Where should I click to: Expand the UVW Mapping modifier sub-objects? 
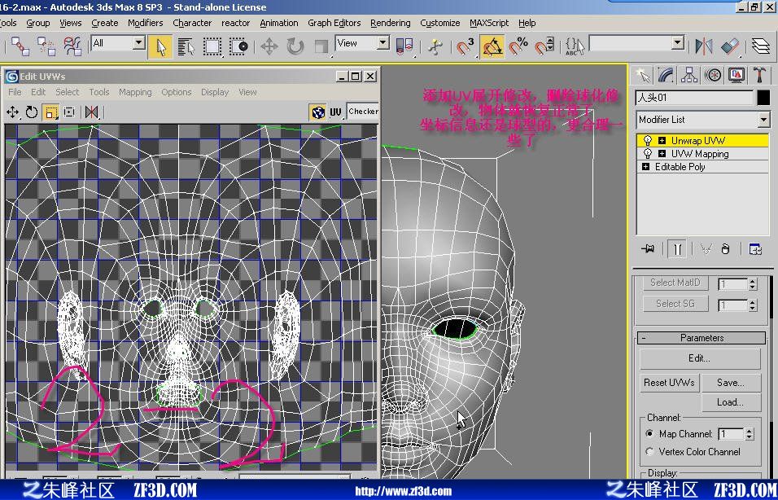[662, 153]
